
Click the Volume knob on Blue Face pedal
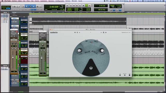coord(80,51)
